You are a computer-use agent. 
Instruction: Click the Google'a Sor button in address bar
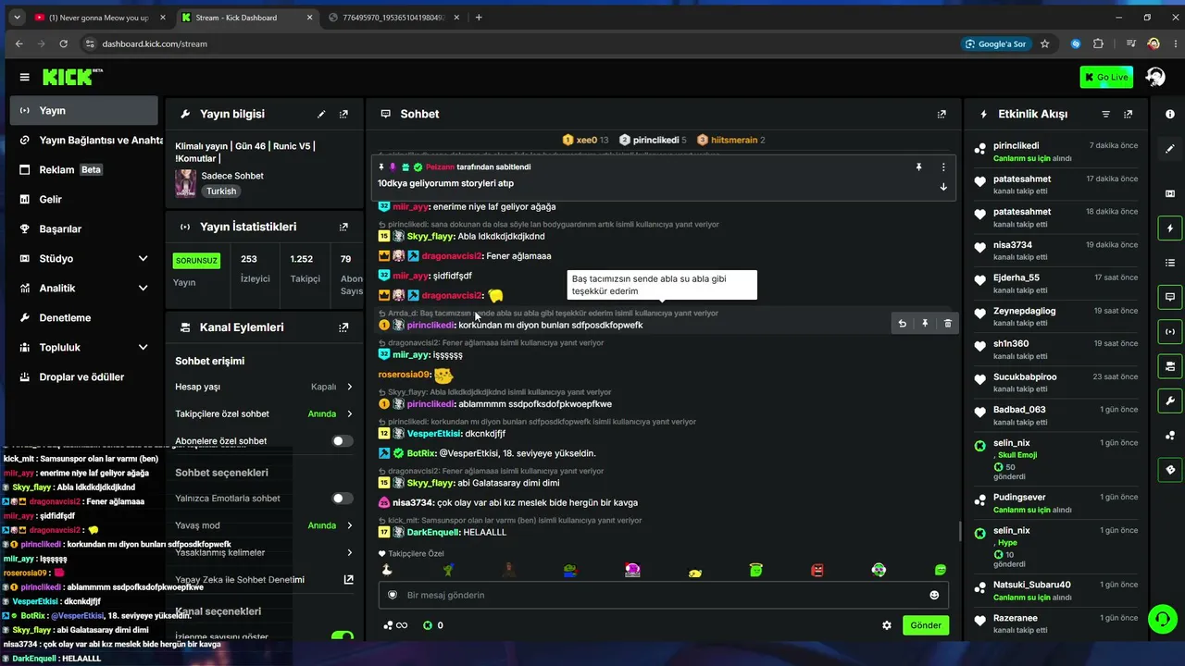[995, 43]
